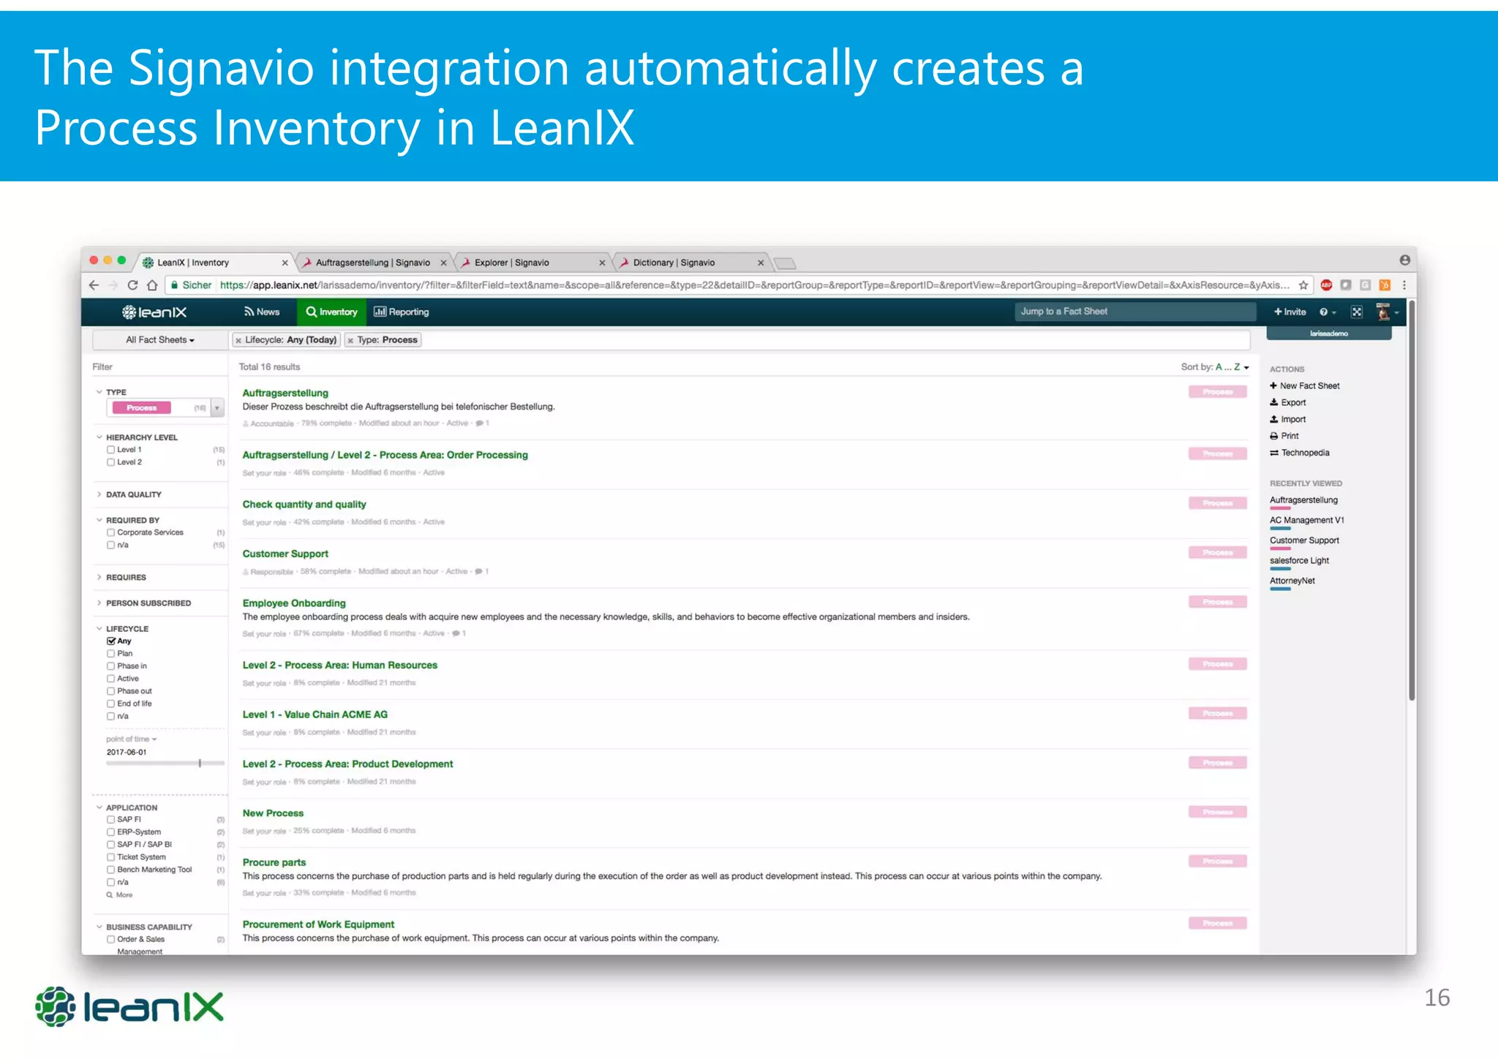Remove the Lifecycle Any filter chip
The height and width of the screenshot is (1059, 1498).
[x=238, y=340]
